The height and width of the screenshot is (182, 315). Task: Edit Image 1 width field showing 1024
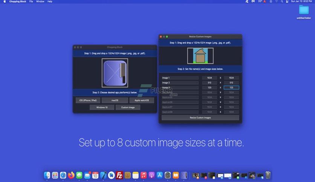point(209,78)
